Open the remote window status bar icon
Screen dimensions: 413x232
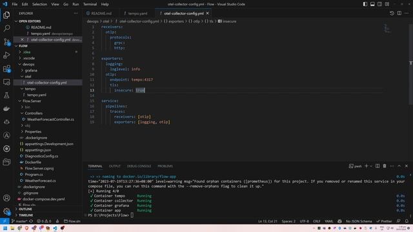[x=5, y=221]
